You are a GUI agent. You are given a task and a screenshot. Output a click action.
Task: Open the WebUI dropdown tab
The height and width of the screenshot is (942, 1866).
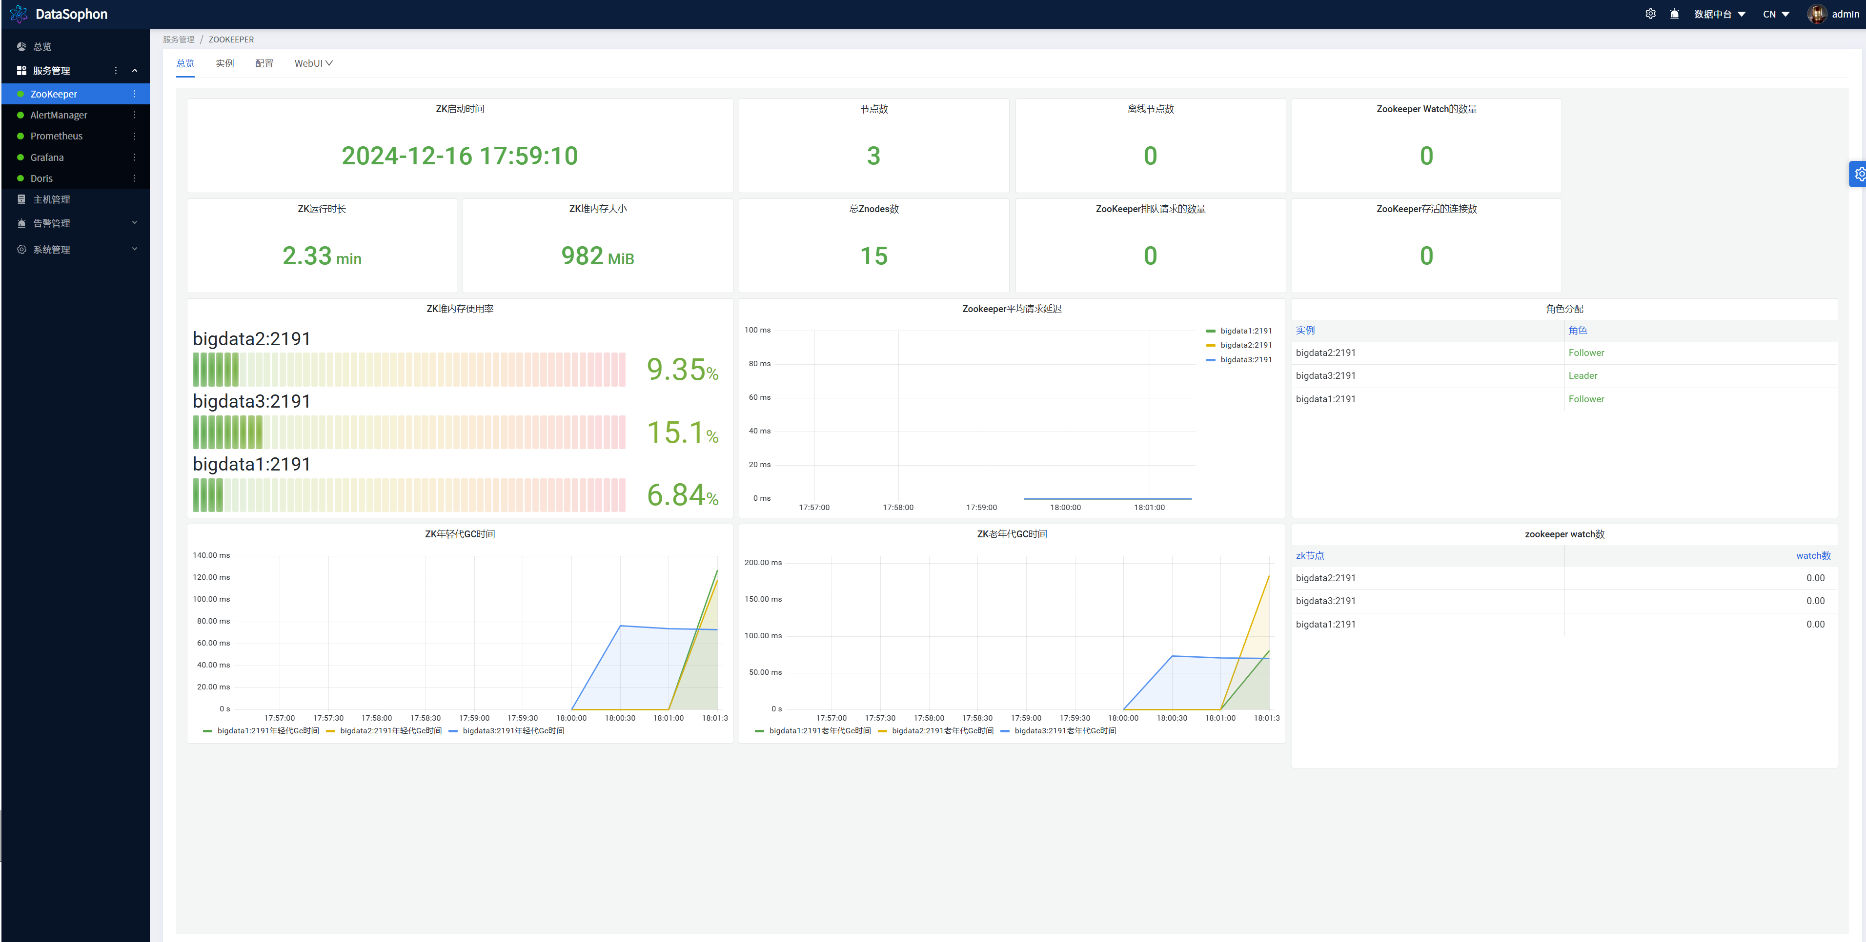coord(313,63)
